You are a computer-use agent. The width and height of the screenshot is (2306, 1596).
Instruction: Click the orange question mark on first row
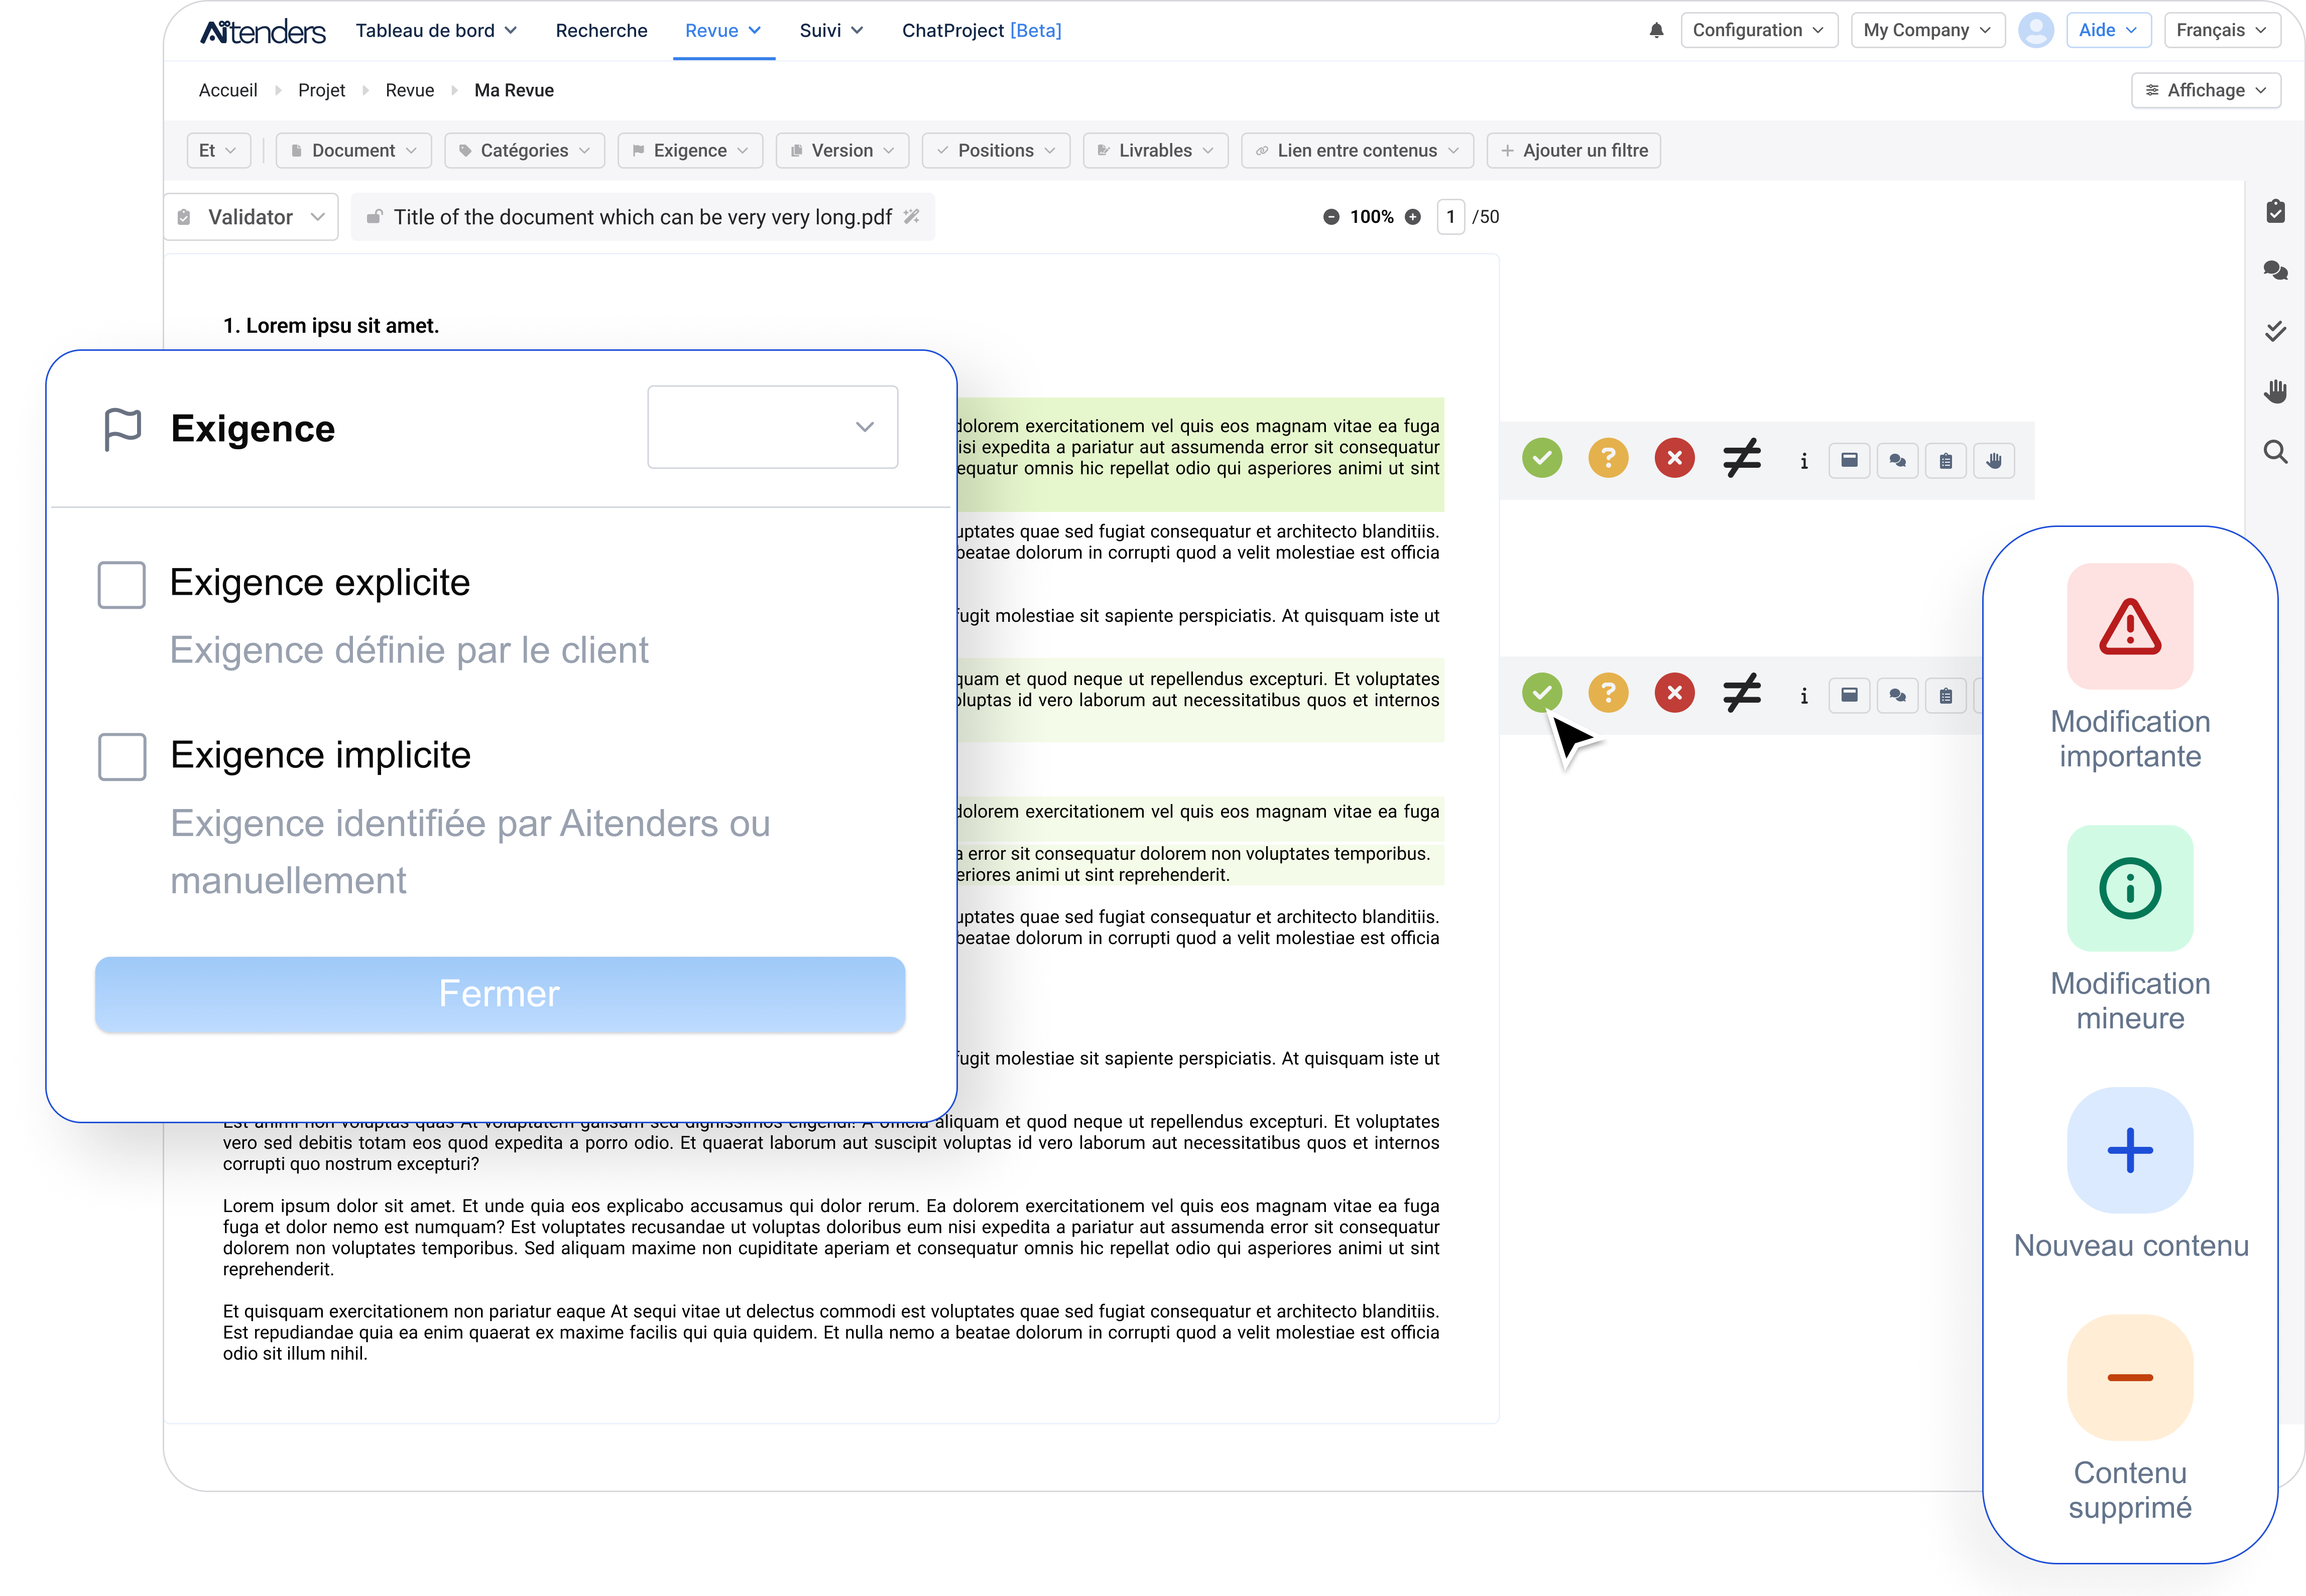click(x=1608, y=458)
